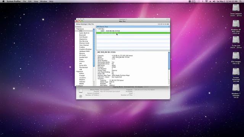This screenshot has height=137, width=244.
Task: Collapse the Software section triangle
Action: 76,86
